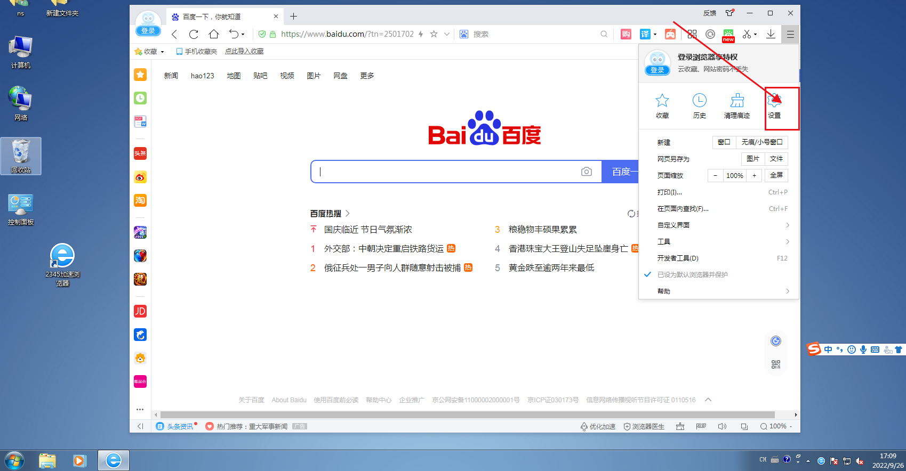The height and width of the screenshot is (471, 906).
Task: Open the hamburger main menu button
Action: (x=790, y=34)
